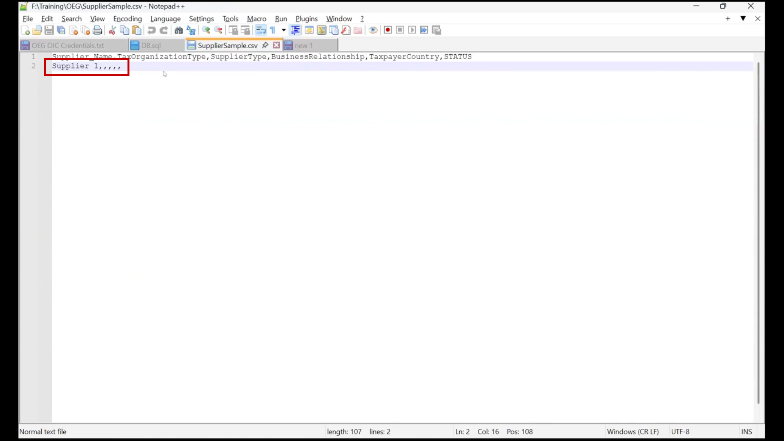Open the Settings menu
784x441 pixels.
coord(201,19)
